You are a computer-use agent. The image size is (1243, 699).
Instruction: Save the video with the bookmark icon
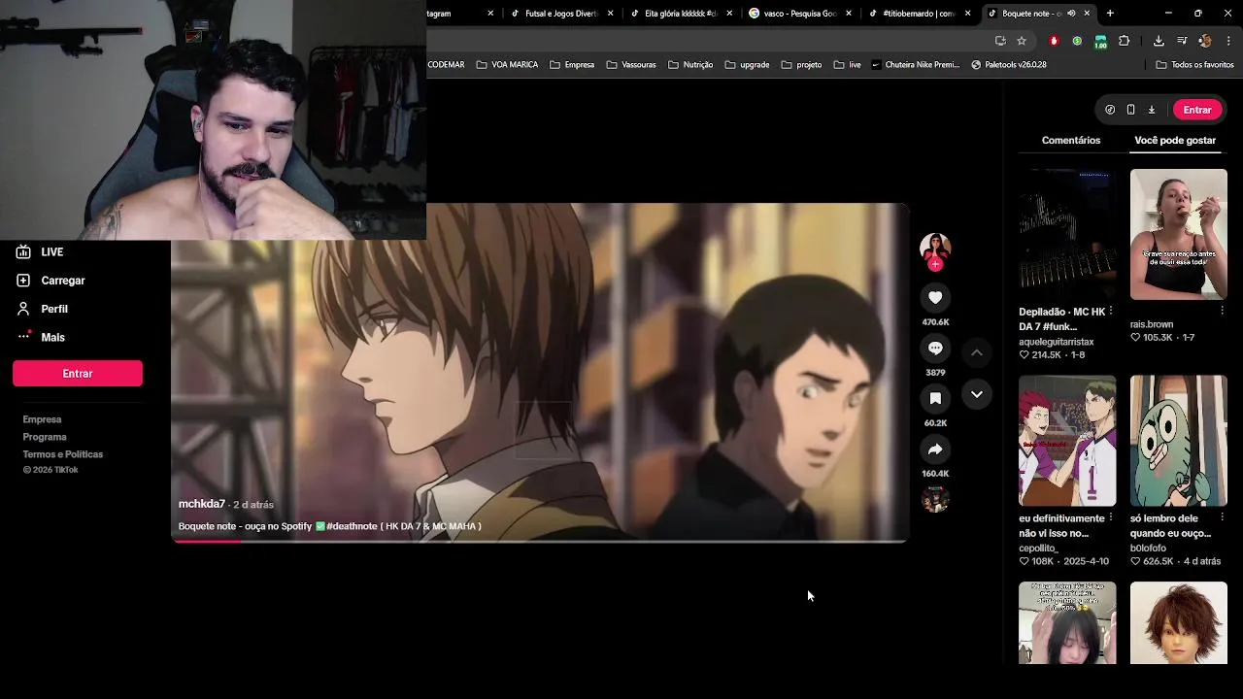pyautogui.click(x=935, y=399)
